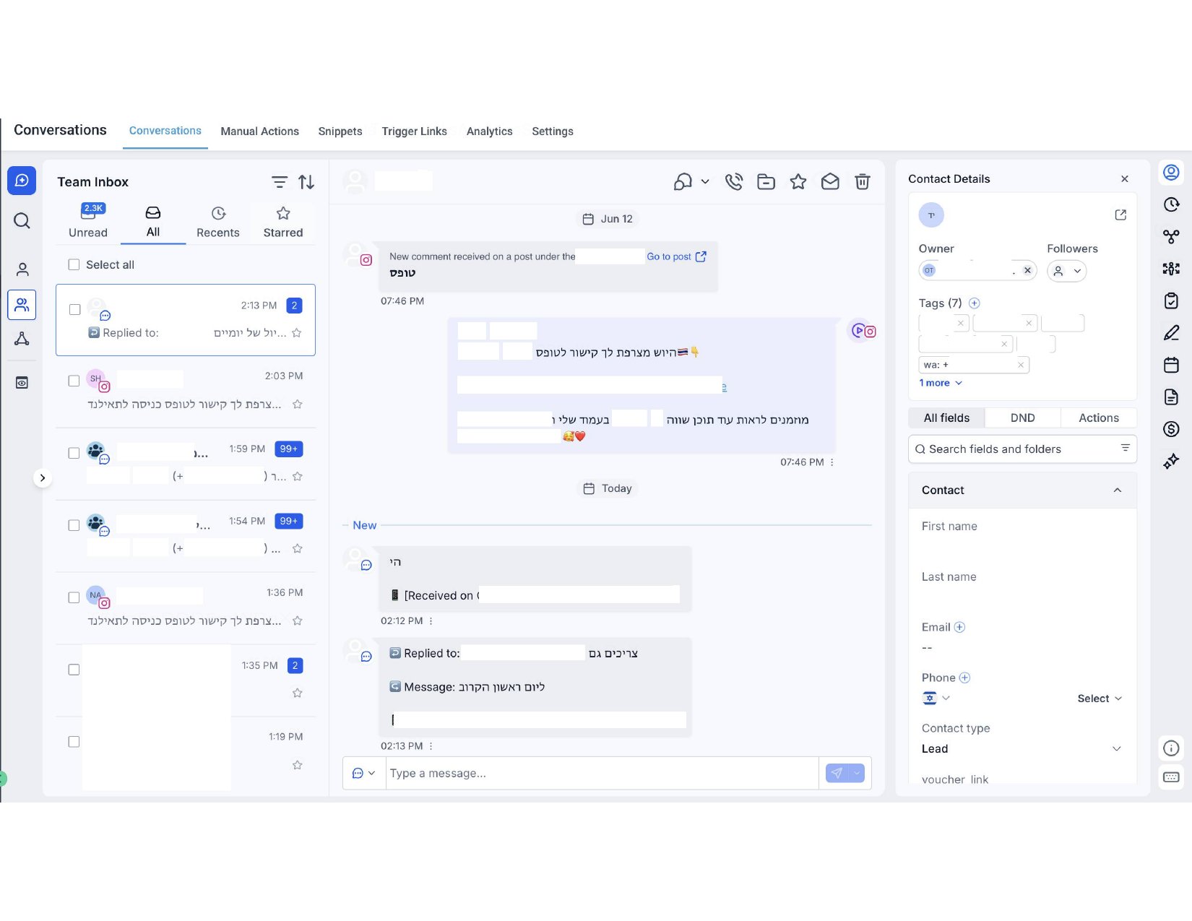Open the Trigger Links tab
This screenshot has width=1192, height=921.
pyautogui.click(x=415, y=131)
